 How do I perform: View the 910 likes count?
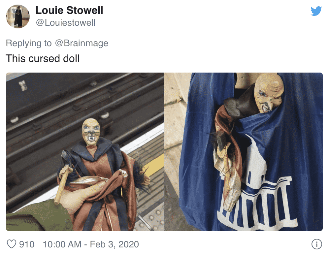click(27, 244)
